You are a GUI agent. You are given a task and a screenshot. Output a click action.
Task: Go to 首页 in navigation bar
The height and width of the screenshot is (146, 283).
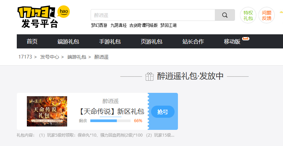point(32,41)
